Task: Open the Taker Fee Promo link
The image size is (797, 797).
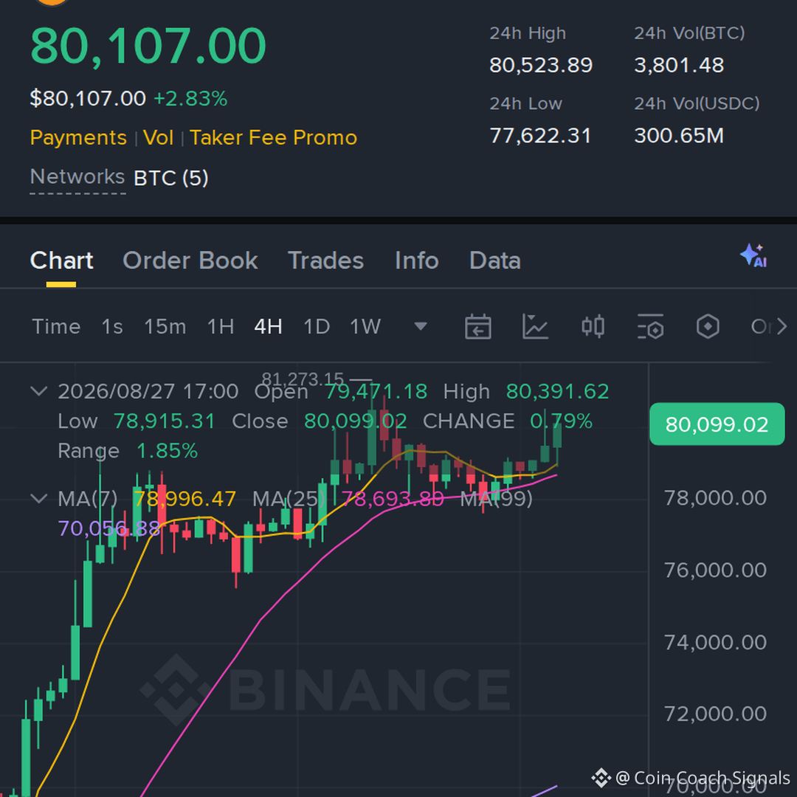Action: [274, 138]
